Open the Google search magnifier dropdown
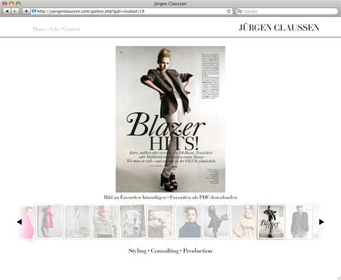341x280 pixels. [x=240, y=11]
